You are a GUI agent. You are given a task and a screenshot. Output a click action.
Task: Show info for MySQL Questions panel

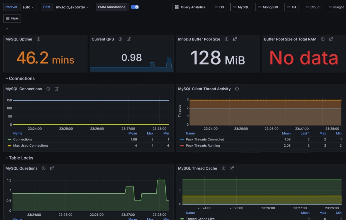coord(44,168)
